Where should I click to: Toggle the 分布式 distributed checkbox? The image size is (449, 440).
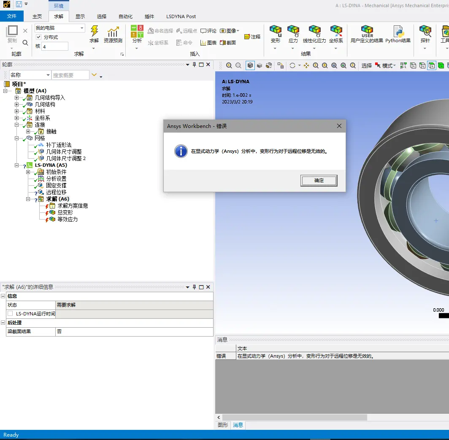(x=39, y=37)
